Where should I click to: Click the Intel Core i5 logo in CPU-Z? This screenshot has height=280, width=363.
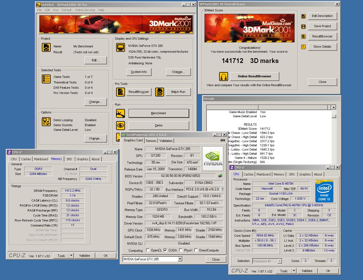tap(324, 192)
